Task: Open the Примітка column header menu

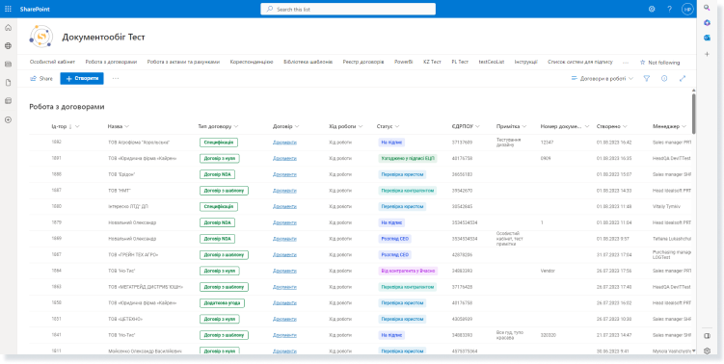Action: pyautogui.click(x=511, y=126)
